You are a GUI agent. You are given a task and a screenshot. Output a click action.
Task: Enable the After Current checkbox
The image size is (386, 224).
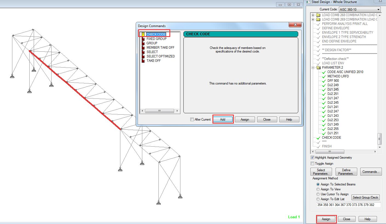[192, 120]
